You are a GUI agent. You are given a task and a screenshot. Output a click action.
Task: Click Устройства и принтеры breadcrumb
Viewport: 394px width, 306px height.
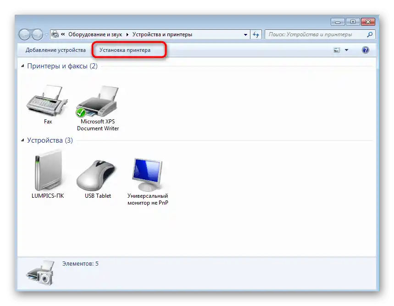tap(162, 34)
